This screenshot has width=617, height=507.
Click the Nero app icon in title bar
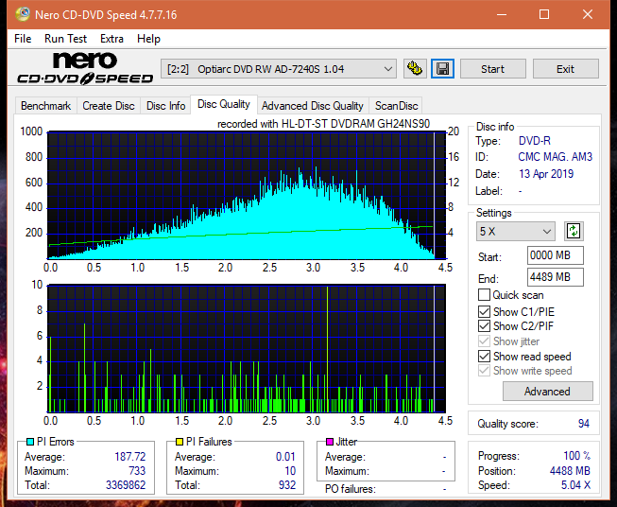pos(23,14)
